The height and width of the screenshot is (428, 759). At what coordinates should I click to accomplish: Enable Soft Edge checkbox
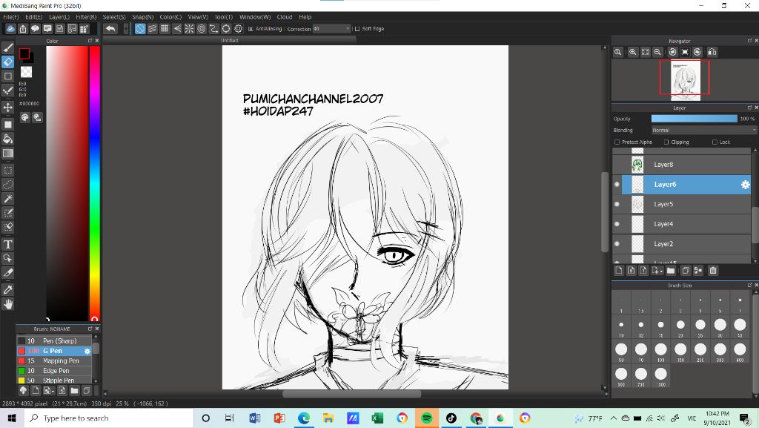pyautogui.click(x=357, y=29)
